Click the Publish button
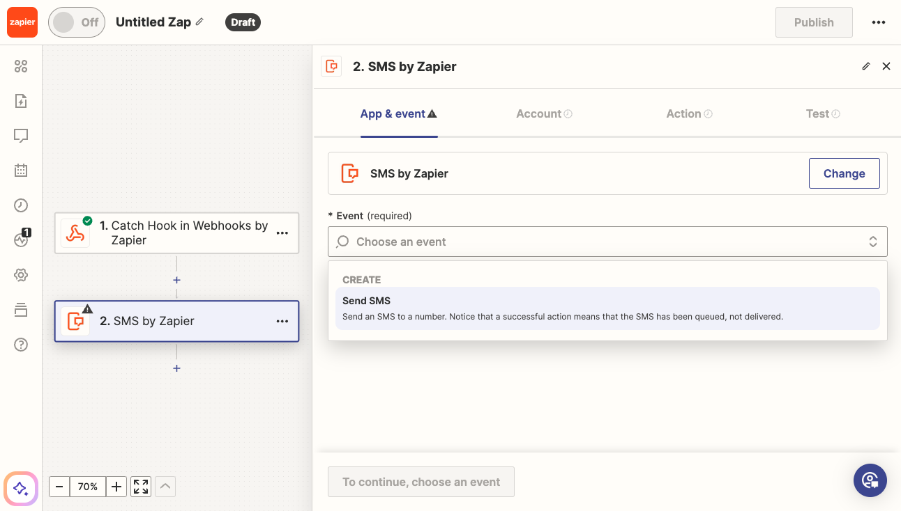The image size is (901, 511). click(814, 22)
